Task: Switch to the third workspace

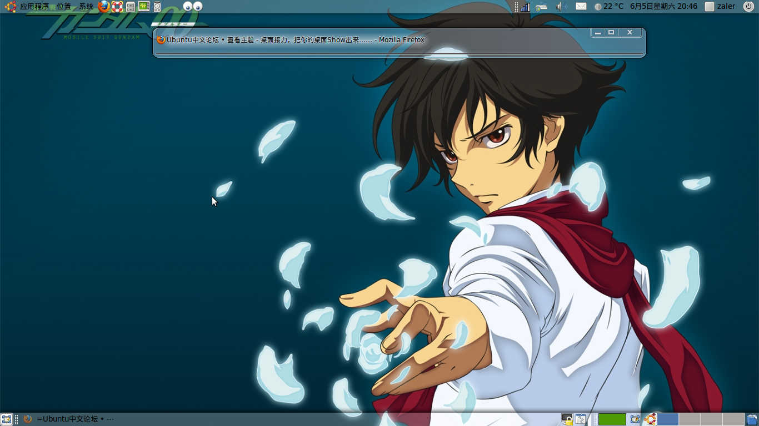Action: click(x=712, y=419)
